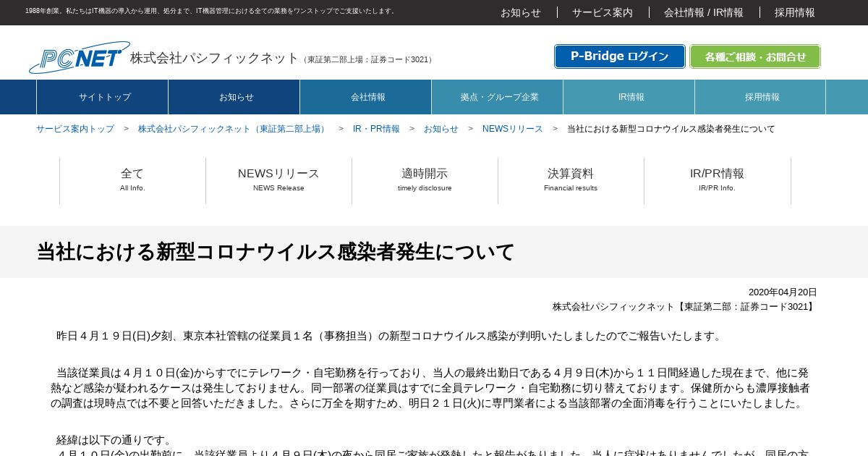
Task: Go to サービス案内トップ breadcrumb
Action: pyautogui.click(x=75, y=129)
